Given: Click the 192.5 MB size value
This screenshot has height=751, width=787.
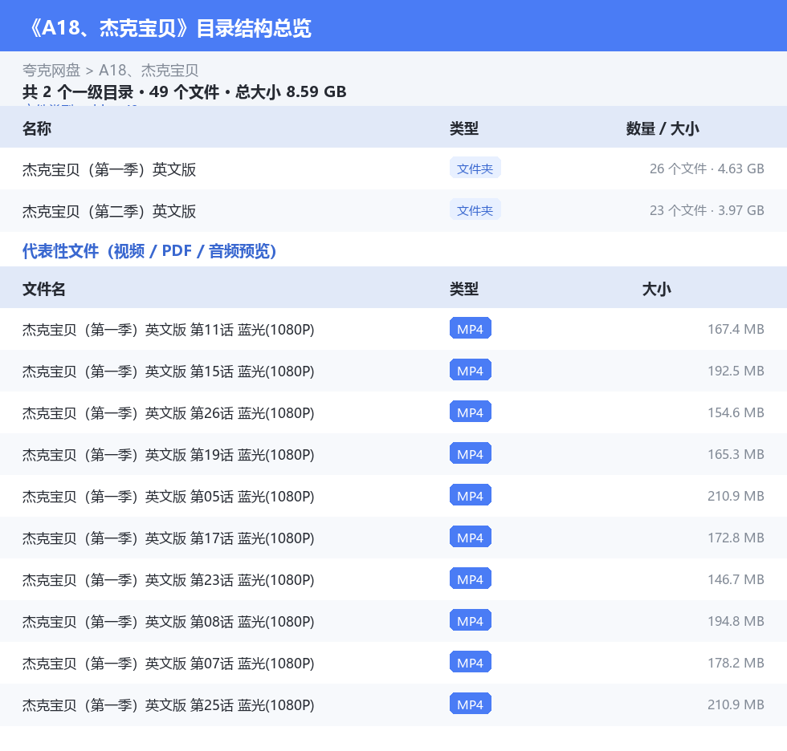Looking at the screenshot, I should pos(736,371).
